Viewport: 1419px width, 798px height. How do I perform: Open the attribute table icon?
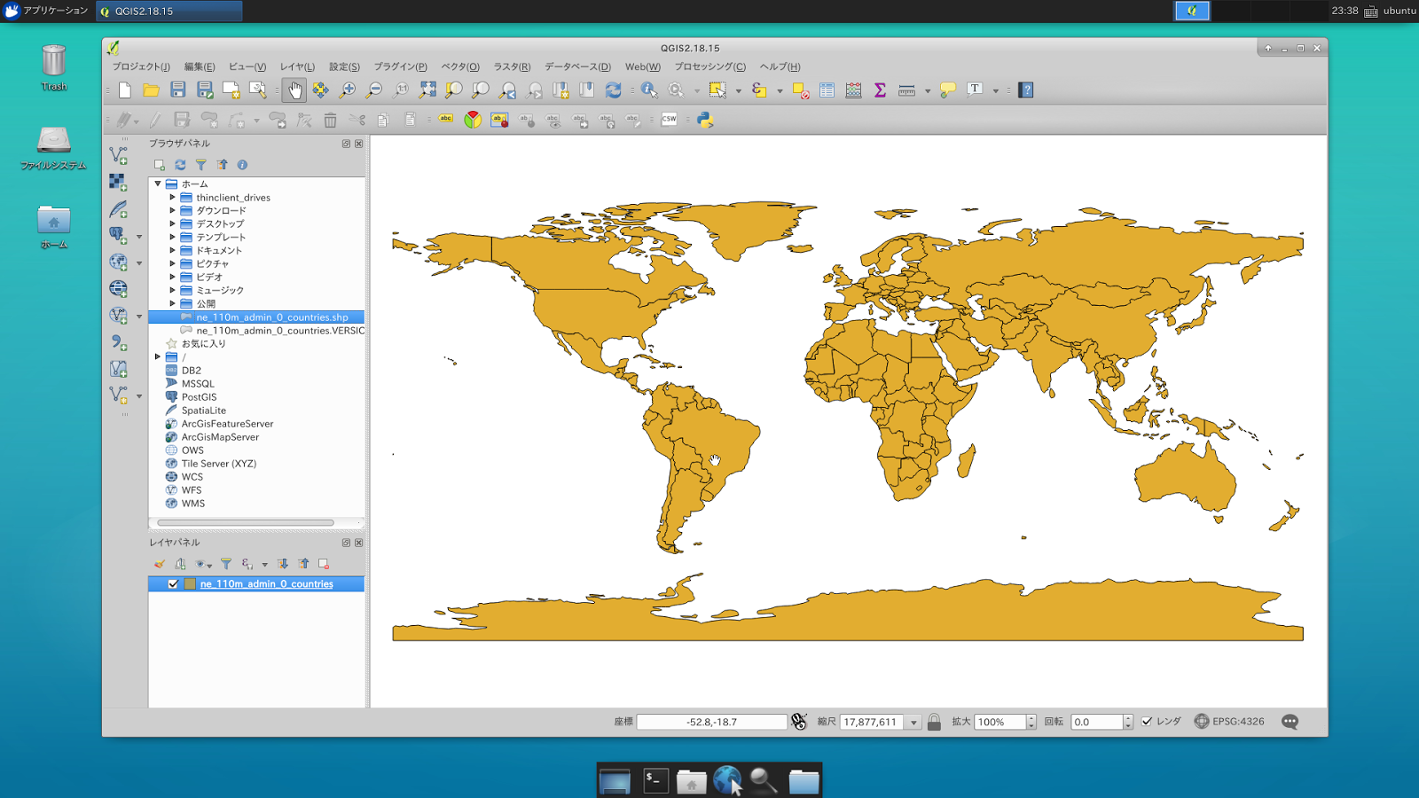[827, 90]
